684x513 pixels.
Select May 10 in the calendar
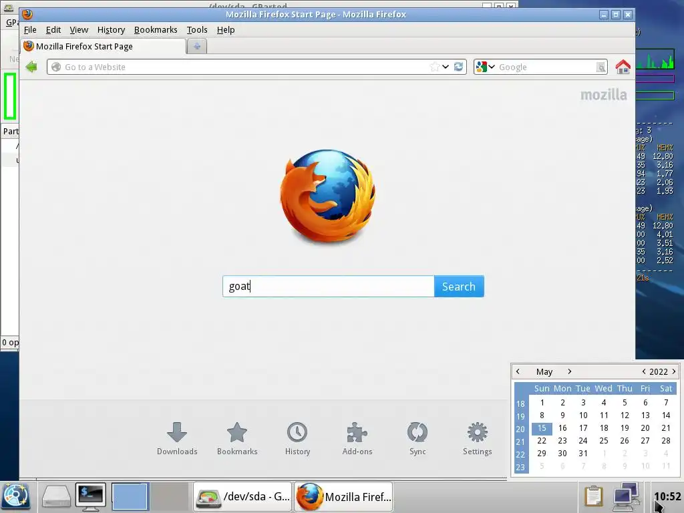[583, 415]
